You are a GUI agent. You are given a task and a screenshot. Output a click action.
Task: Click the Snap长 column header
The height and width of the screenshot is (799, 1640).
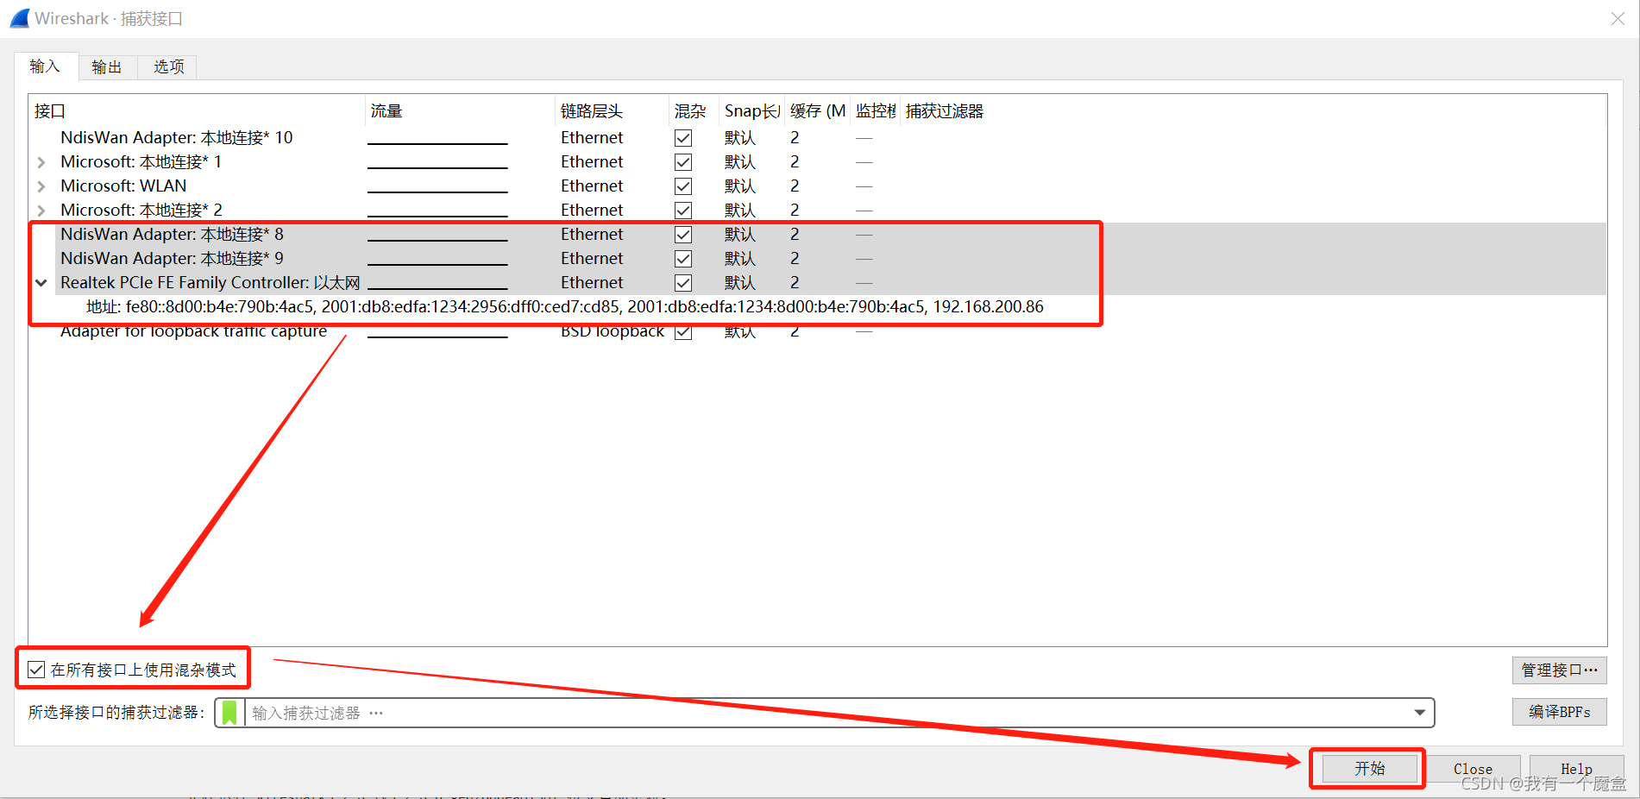tap(751, 111)
